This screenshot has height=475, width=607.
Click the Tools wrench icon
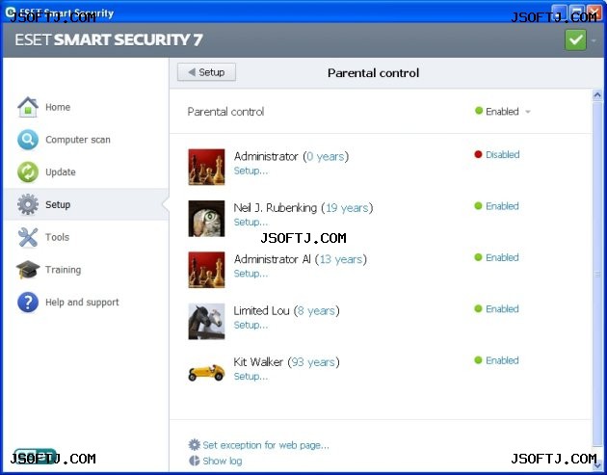[x=28, y=237]
